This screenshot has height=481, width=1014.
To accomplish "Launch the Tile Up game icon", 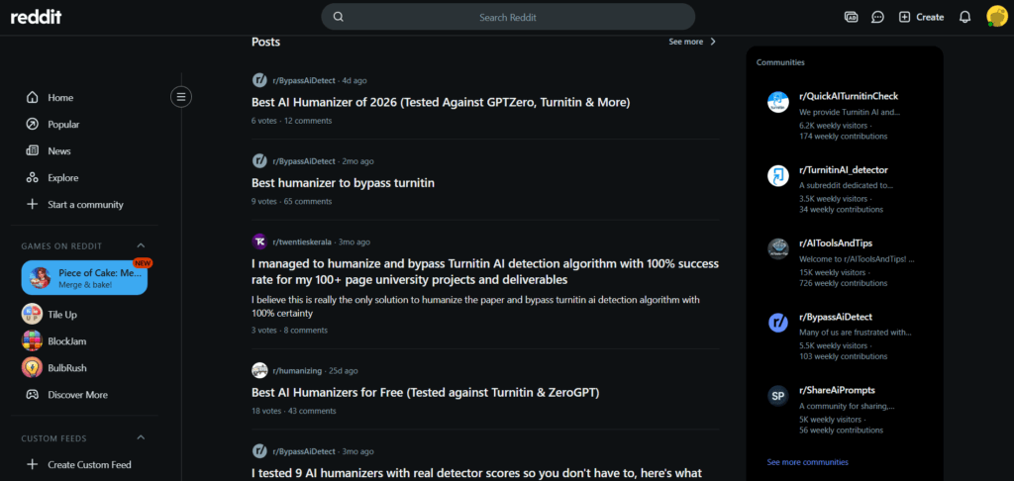I will pyautogui.click(x=32, y=314).
